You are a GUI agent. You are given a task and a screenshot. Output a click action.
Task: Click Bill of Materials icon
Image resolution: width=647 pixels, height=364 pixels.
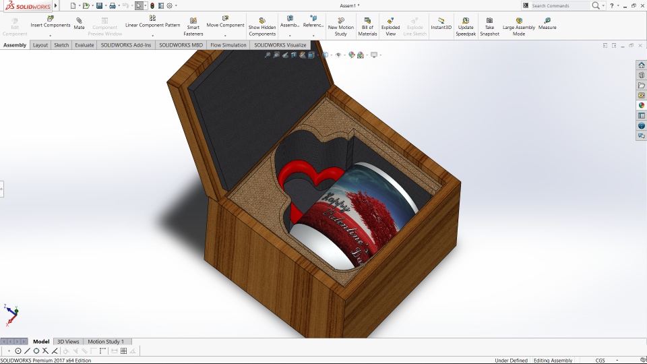coord(367,22)
